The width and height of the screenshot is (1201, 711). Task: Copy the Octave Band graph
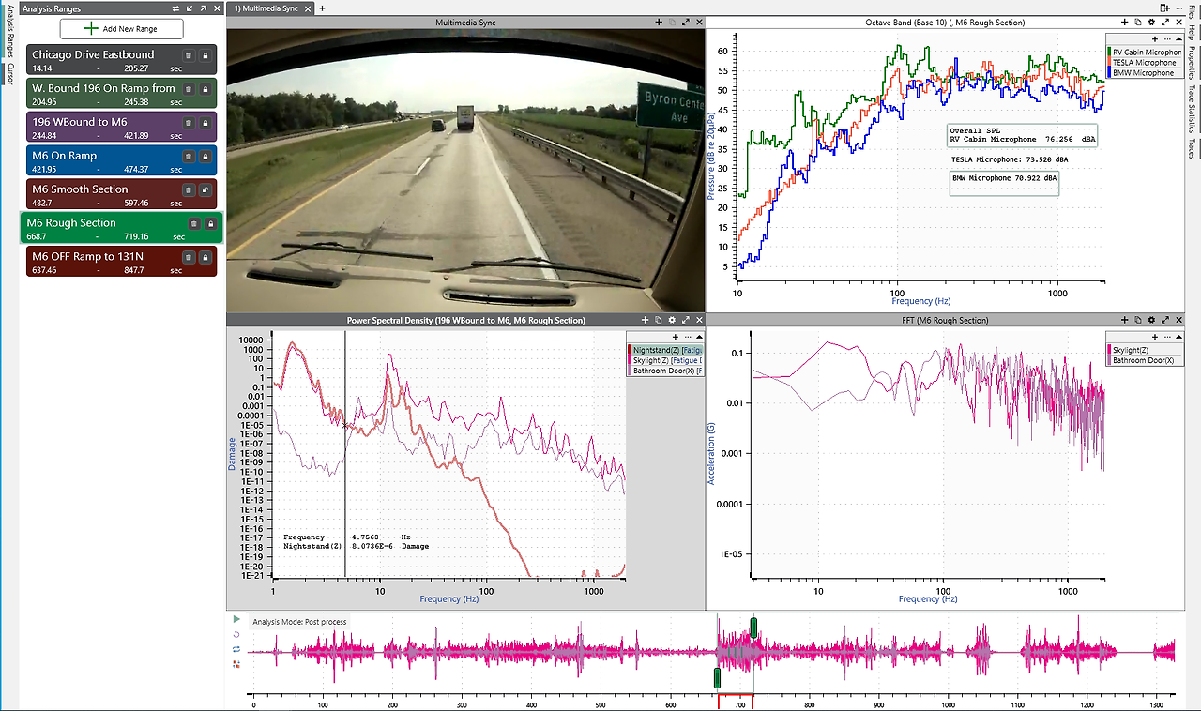point(1137,22)
